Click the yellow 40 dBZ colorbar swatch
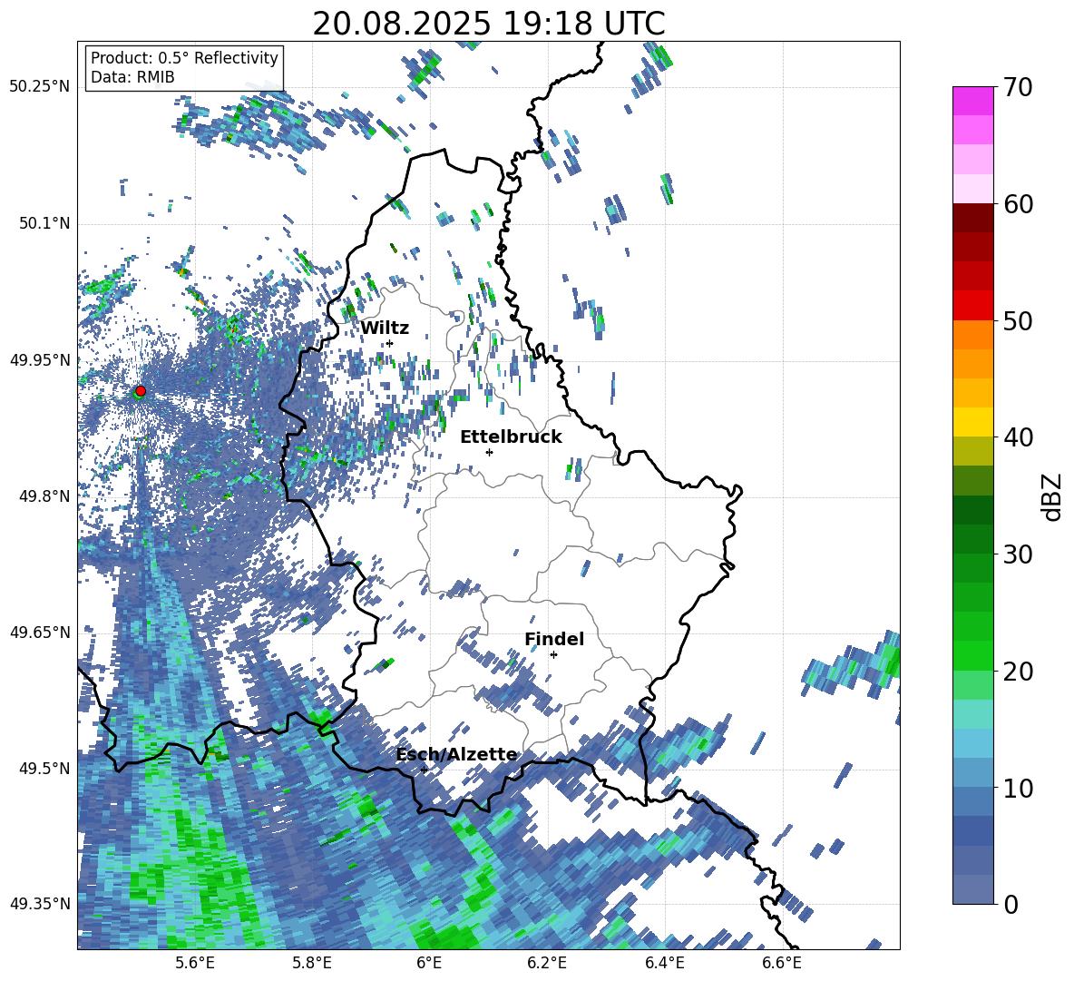Image resolution: width=1074 pixels, height=981 pixels. tap(972, 422)
